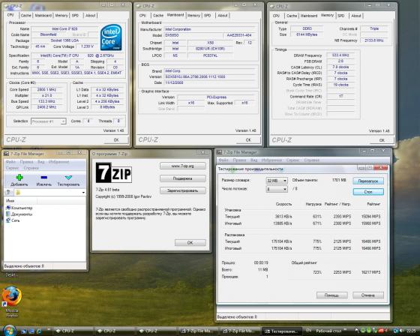Switch to SPD tab in right CPU-Z window
Screen dimensions: 420x336
[x=341, y=16]
